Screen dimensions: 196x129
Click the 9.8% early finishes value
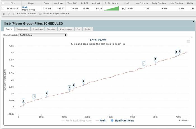click(164, 8)
